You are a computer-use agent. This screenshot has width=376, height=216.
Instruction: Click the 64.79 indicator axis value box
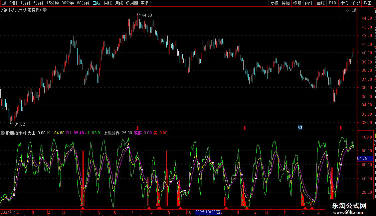(365, 159)
